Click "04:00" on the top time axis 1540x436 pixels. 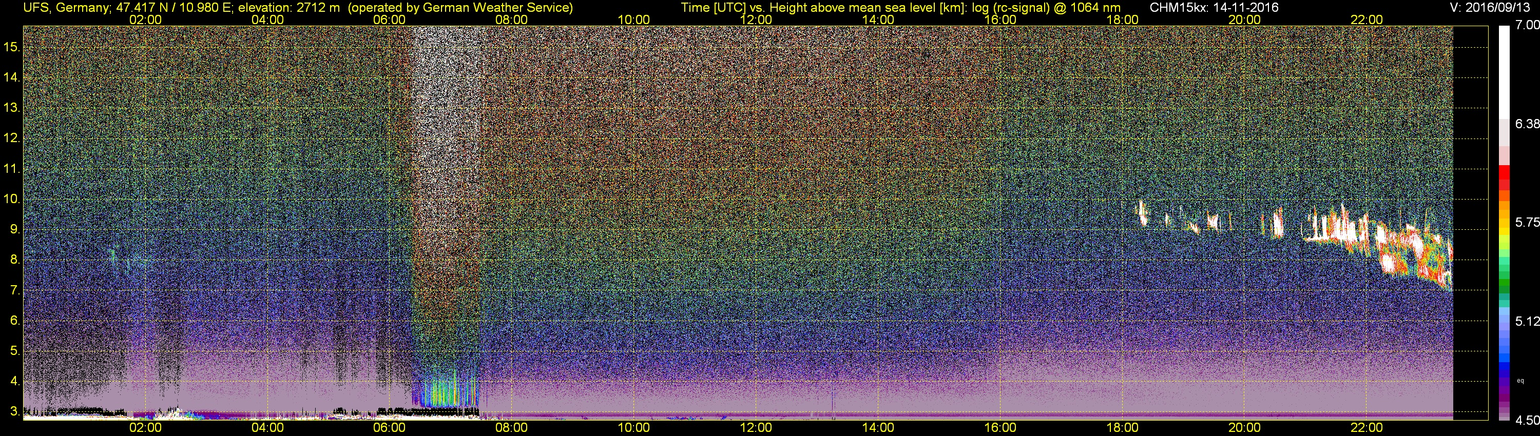(267, 19)
